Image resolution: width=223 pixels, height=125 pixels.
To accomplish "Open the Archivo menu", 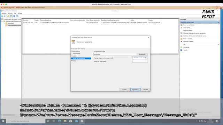I will (x=4, y=13).
